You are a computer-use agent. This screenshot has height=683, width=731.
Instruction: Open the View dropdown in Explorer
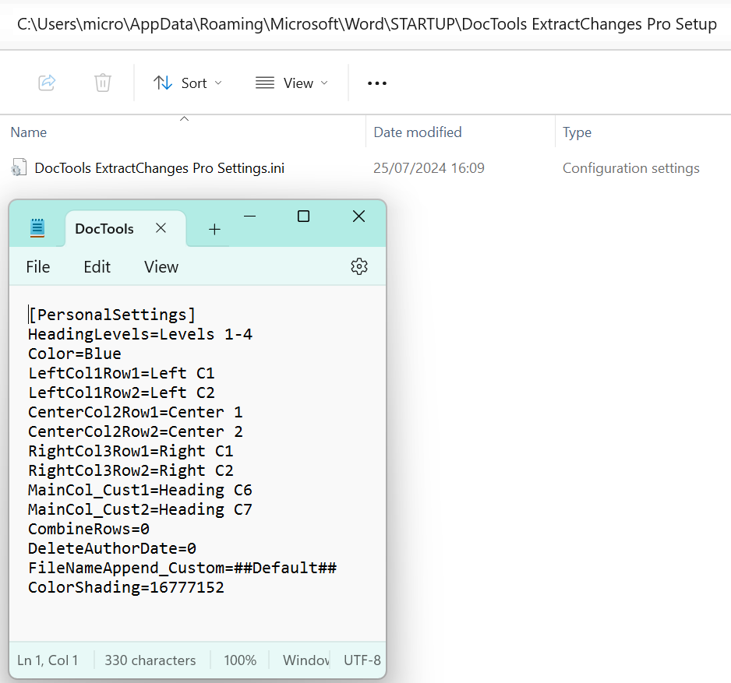click(x=291, y=83)
